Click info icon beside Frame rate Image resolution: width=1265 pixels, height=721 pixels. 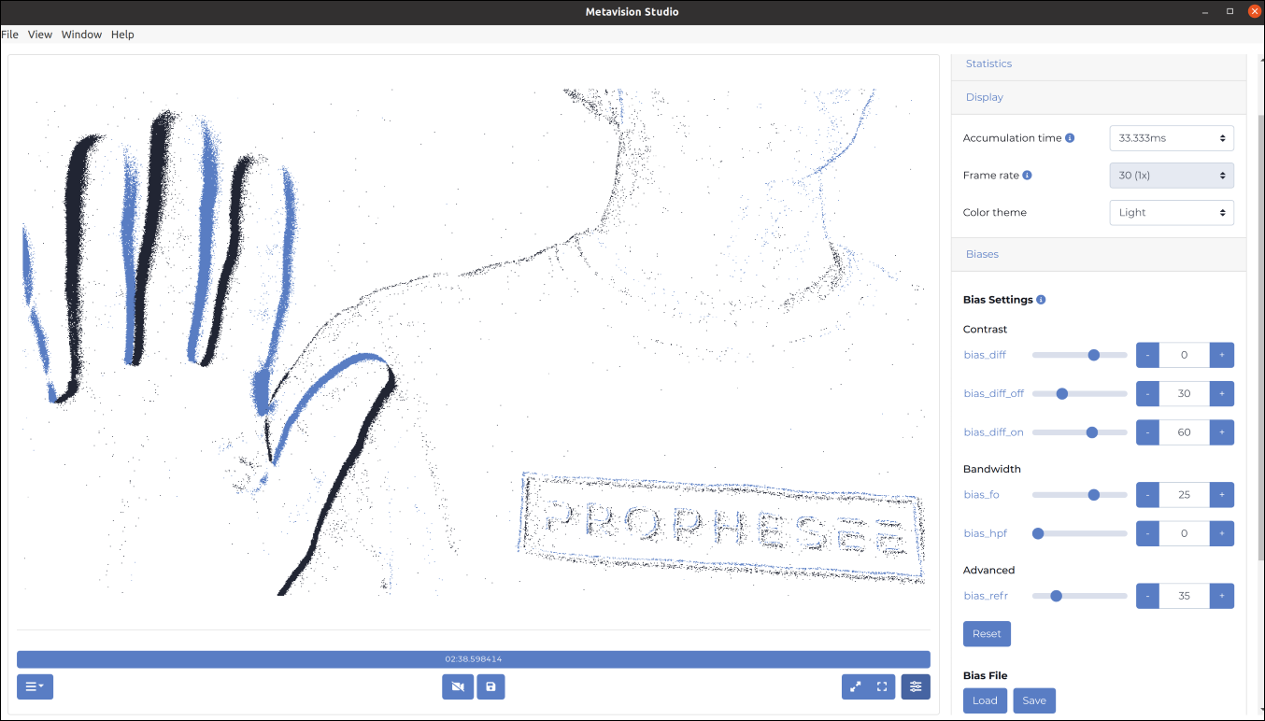click(1027, 176)
